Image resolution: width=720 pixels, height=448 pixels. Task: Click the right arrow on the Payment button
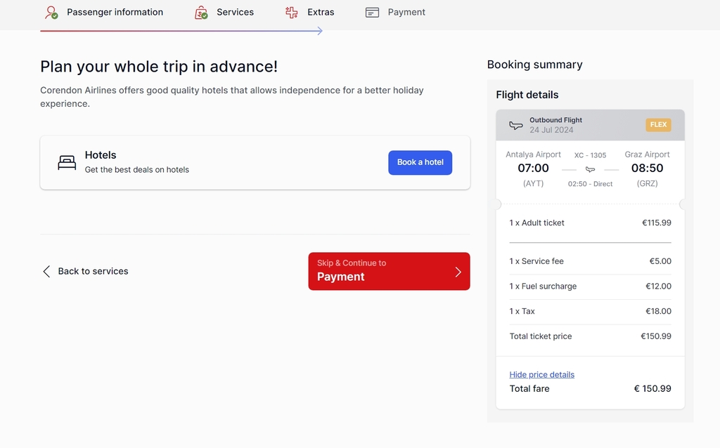tap(458, 272)
